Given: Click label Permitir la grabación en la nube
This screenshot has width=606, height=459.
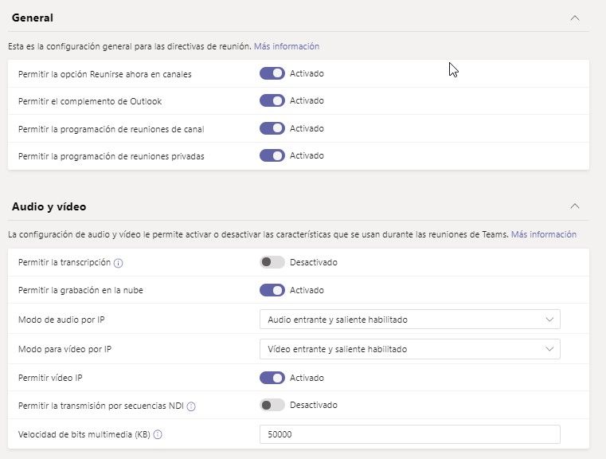Looking at the screenshot, I should pos(80,290).
